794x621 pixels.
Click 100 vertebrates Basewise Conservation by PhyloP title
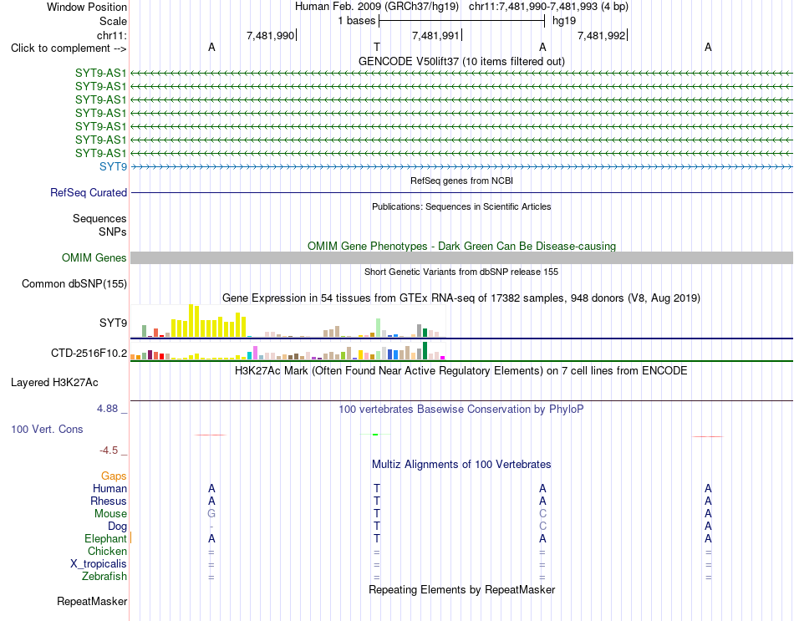pyautogui.click(x=461, y=409)
